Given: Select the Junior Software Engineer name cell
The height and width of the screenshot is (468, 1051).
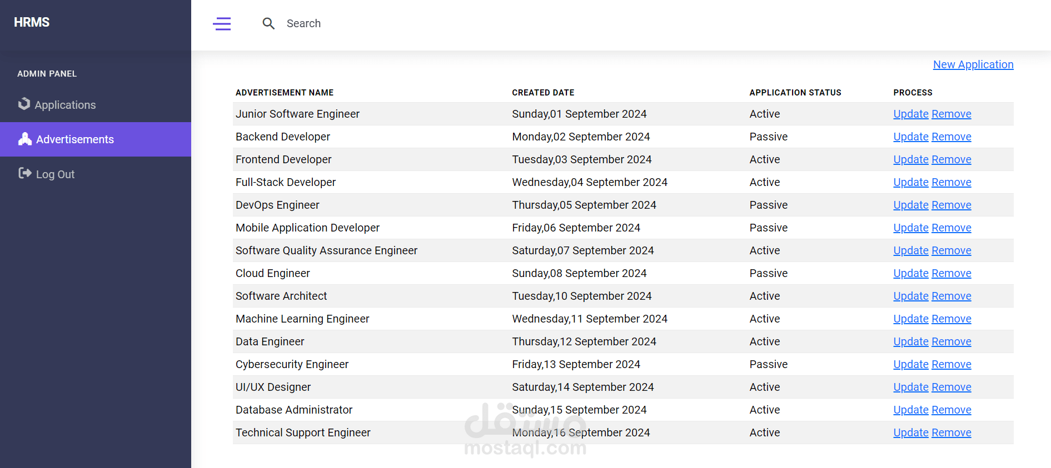Looking at the screenshot, I should click(x=297, y=114).
